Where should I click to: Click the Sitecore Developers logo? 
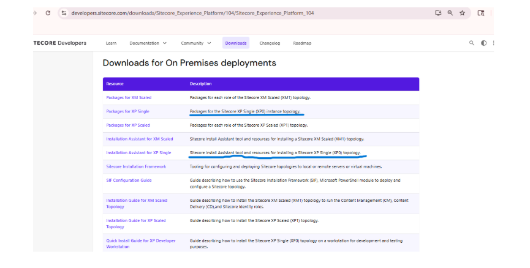60,43
